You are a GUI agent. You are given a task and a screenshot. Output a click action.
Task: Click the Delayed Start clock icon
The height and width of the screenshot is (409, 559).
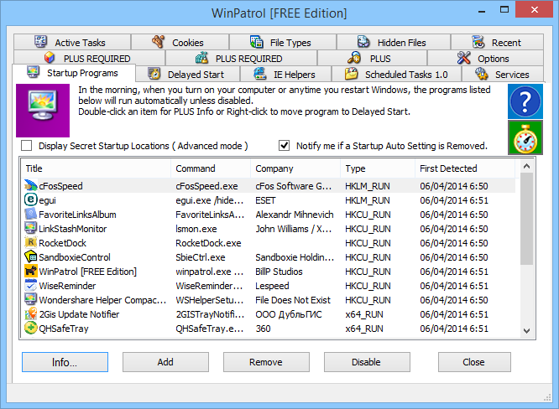click(154, 74)
